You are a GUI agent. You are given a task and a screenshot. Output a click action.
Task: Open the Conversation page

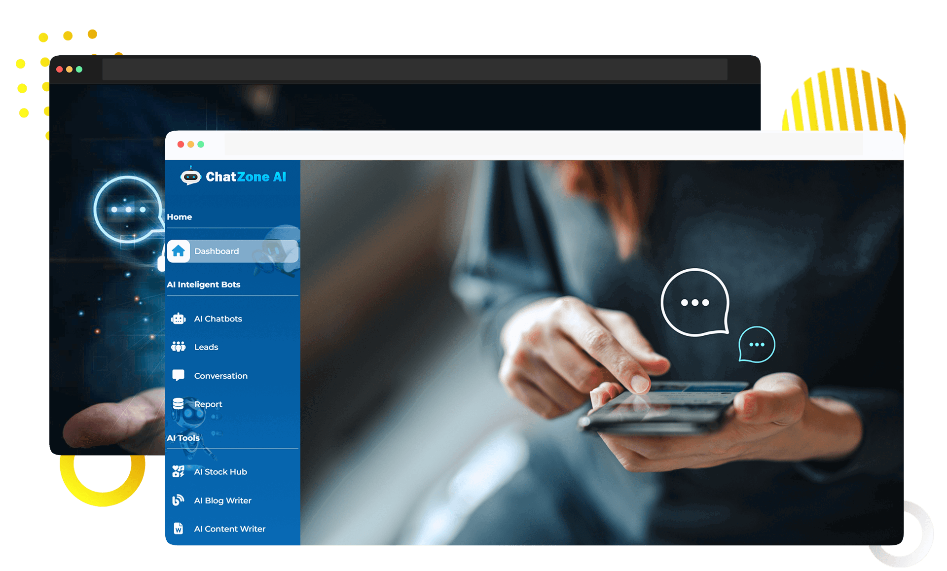(x=220, y=376)
